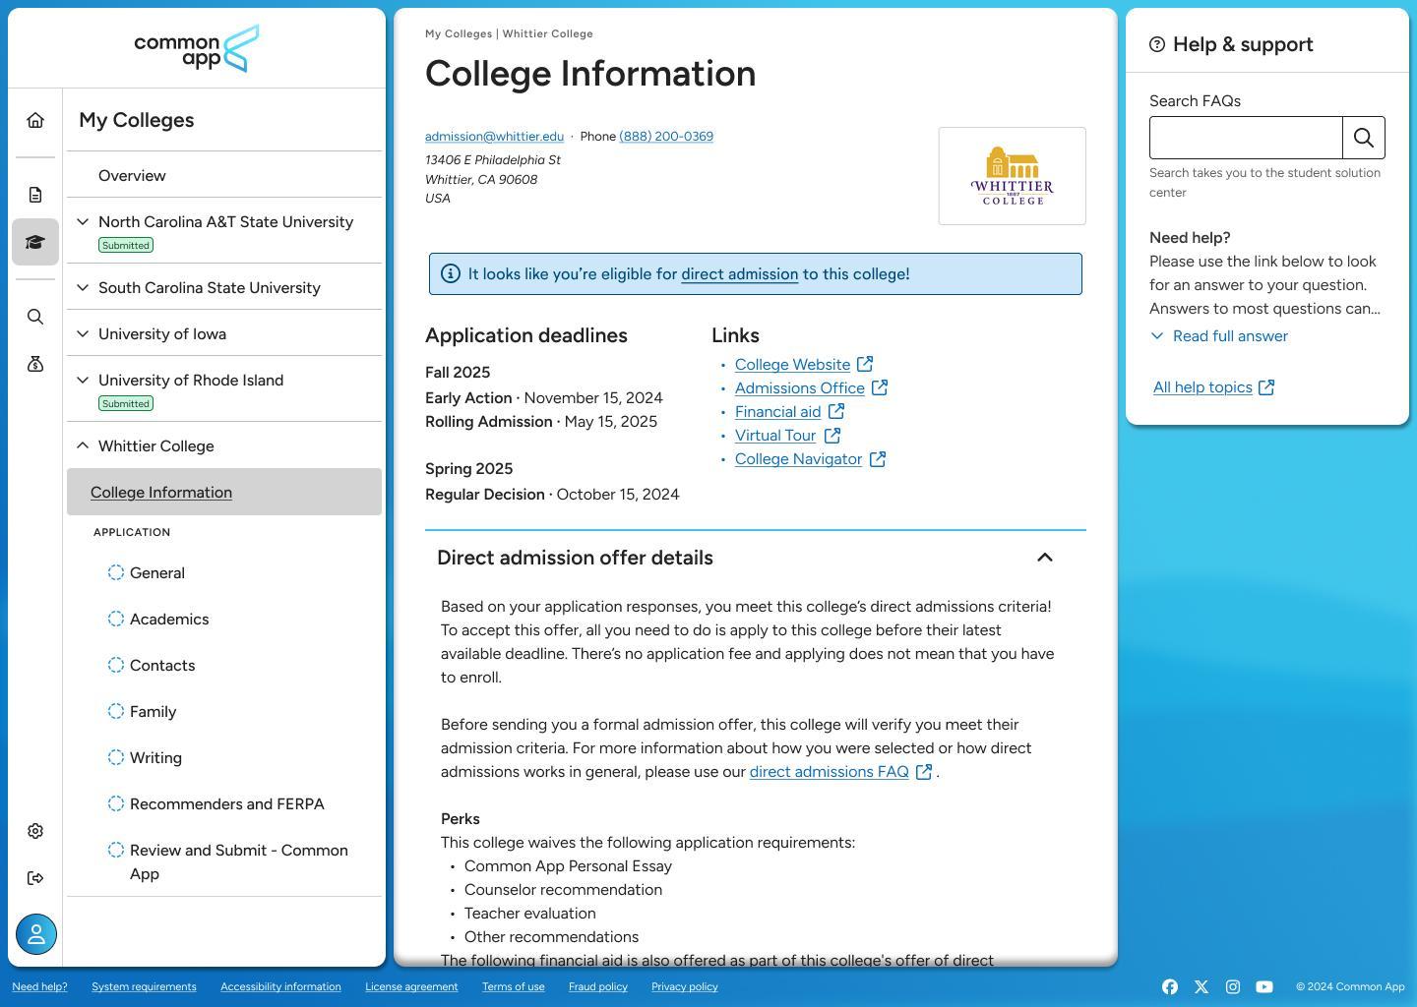Click My Colleges breadcrumb text
1417x1007 pixels.
459,33
